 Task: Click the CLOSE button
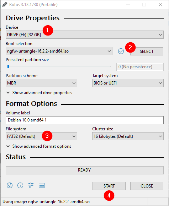(147, 186)
